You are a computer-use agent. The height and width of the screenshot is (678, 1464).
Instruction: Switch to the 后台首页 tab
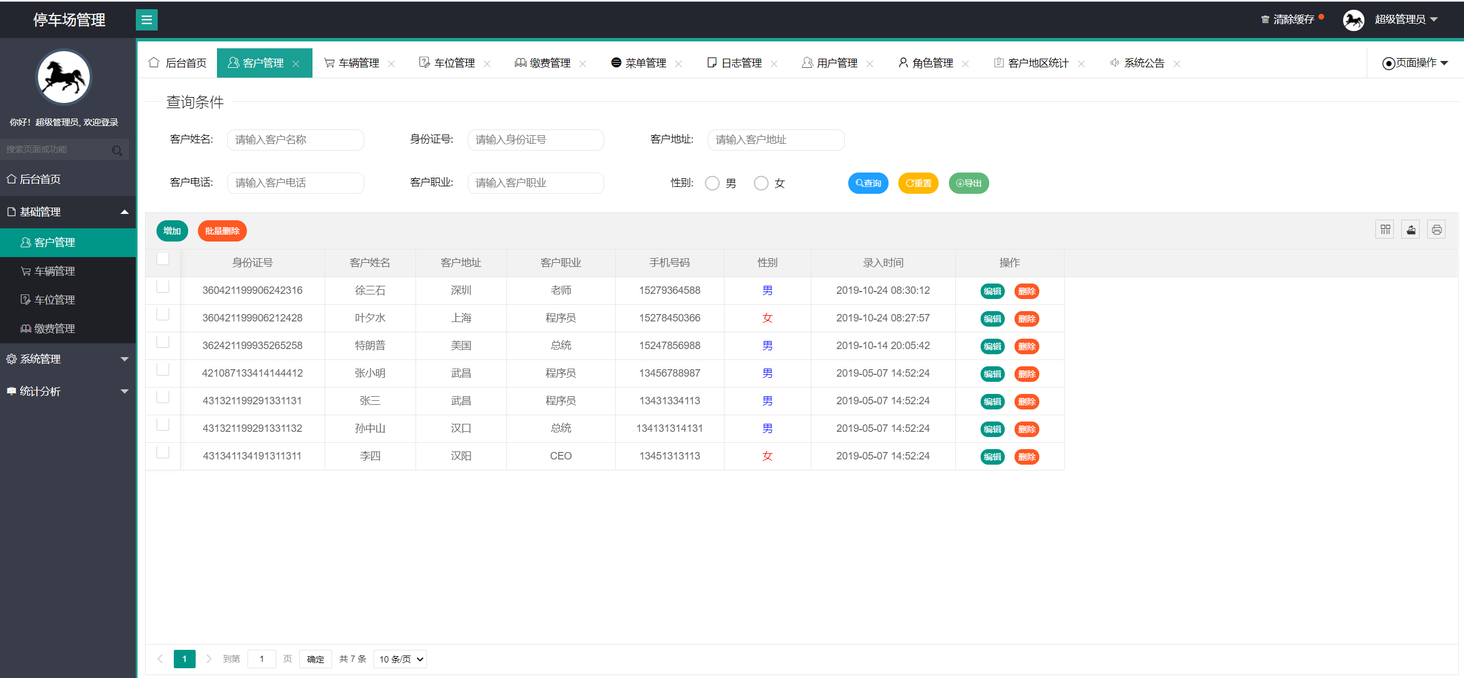pos(177,63)
